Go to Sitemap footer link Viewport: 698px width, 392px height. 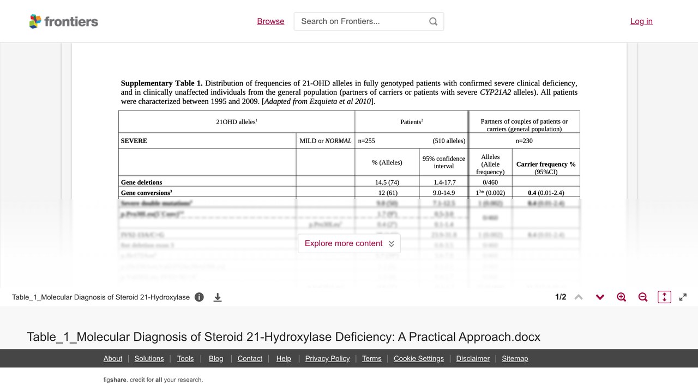tap(515, 358)
